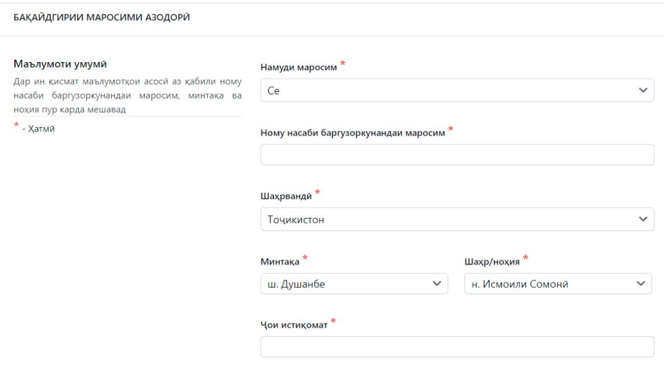Click the БАҚАЙДГИРИИ МАРОСИМИ АЗОДОРӢ page heading
This screenshot has height=369, width=664.
point(97,17)
